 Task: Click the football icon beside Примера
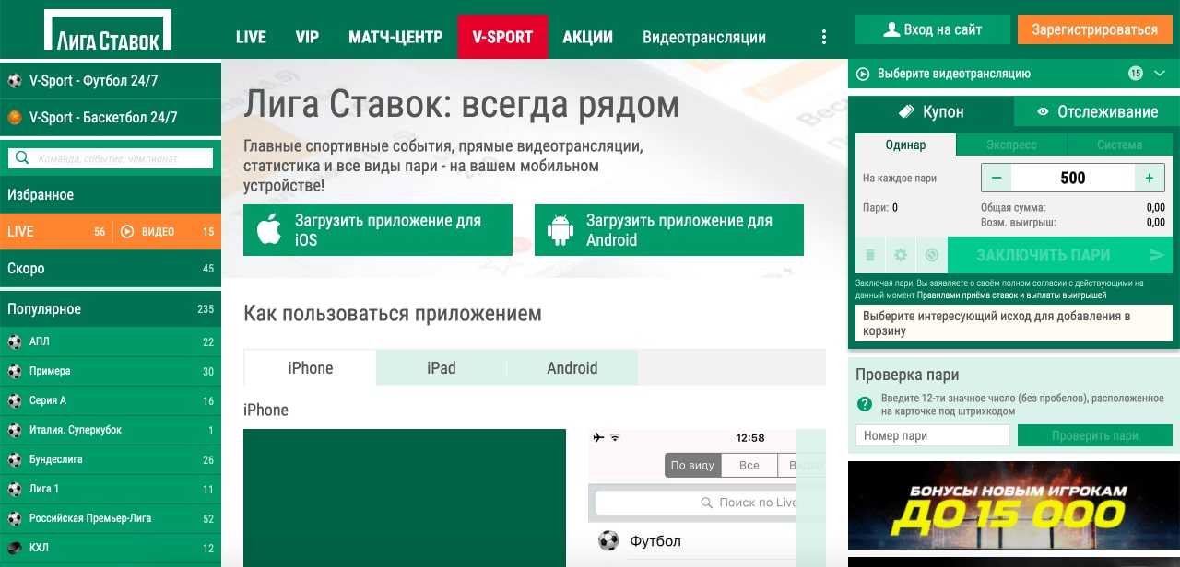point(15,371)
